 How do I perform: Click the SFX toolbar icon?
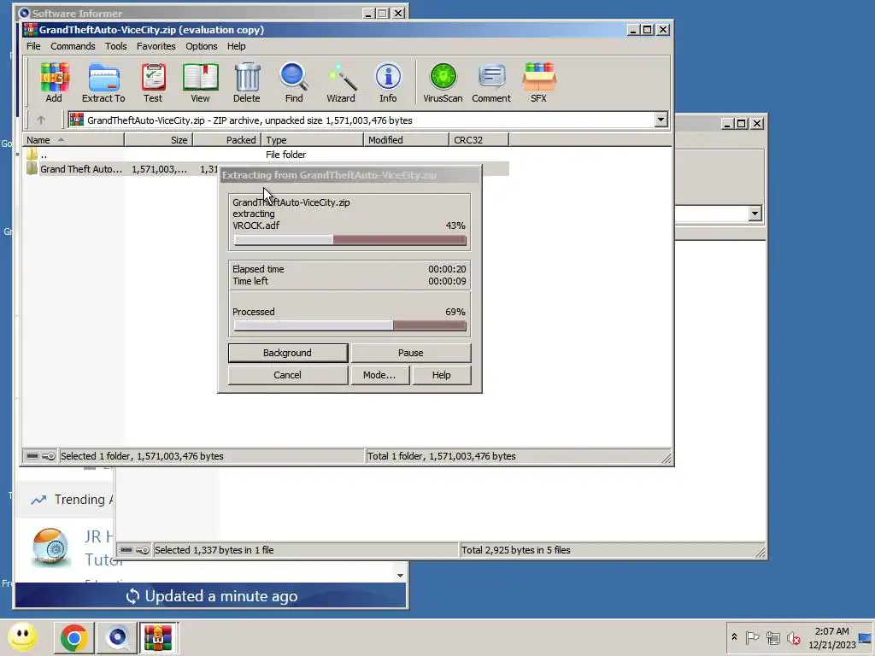pos(538,82)
